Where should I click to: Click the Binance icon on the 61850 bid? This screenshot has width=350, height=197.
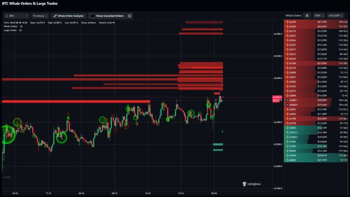288,141
